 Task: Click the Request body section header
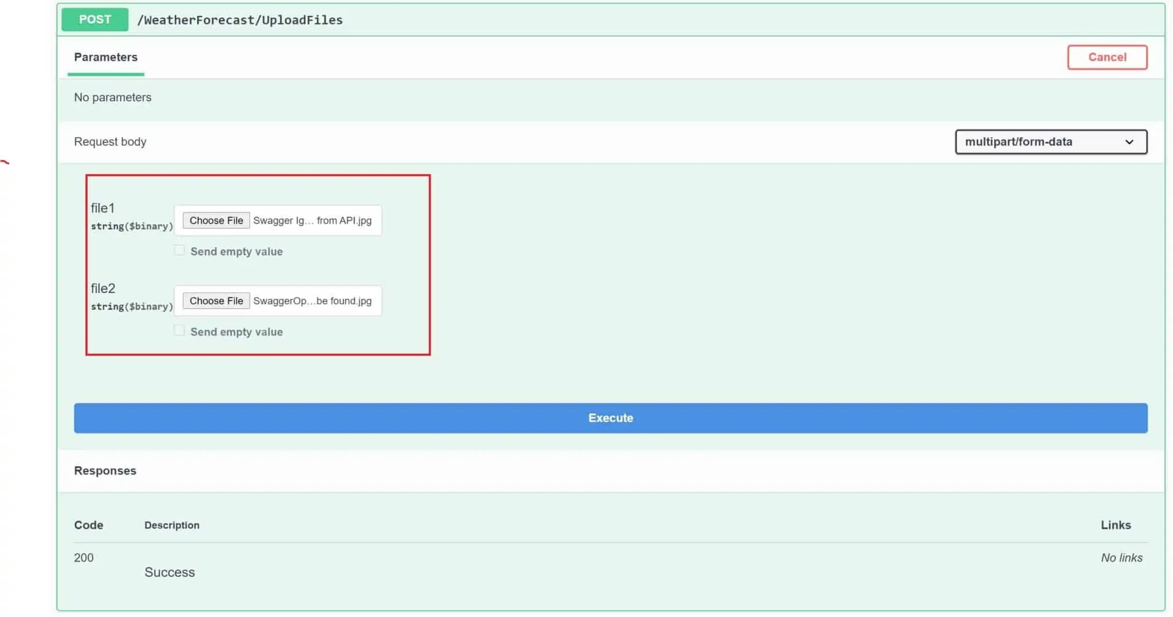click(109, 141)
